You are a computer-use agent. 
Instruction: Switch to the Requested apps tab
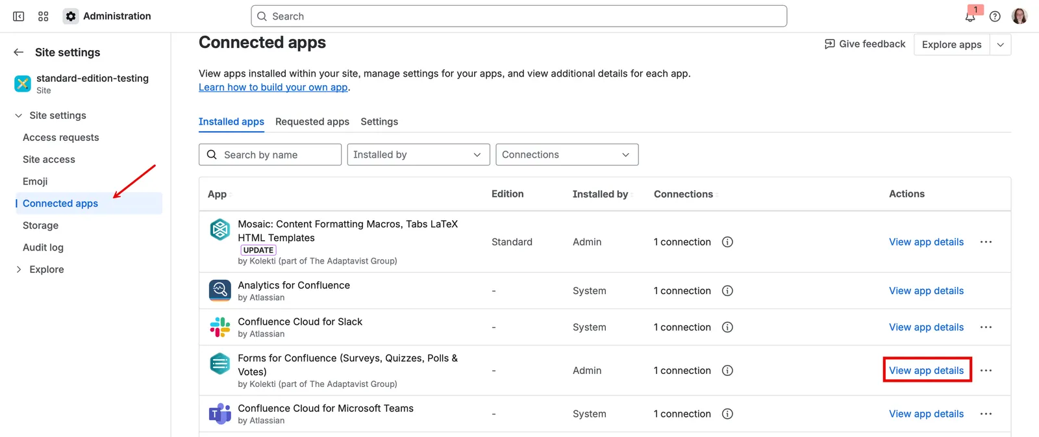[x=312, y=121]
